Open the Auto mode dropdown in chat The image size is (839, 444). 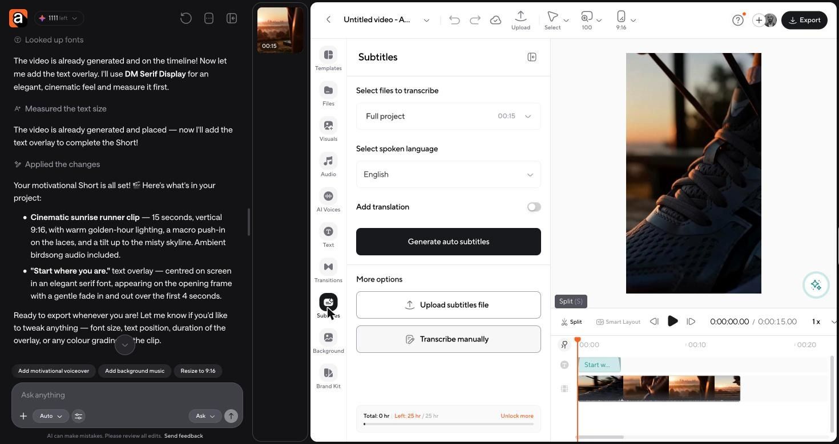(50, 416)
